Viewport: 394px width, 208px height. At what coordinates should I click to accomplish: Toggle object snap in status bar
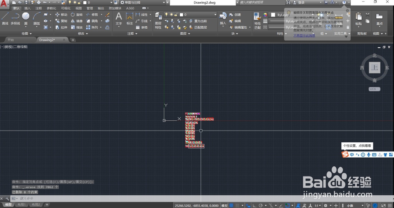(x=288, y=206)
